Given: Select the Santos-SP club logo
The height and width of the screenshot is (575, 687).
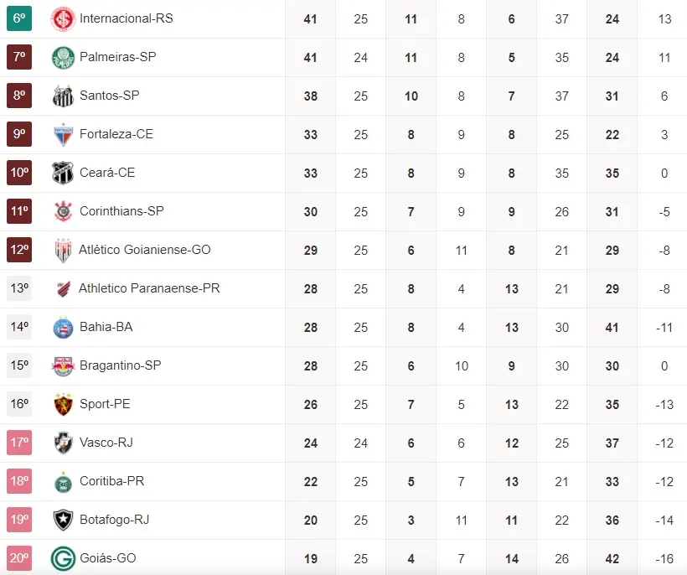Looking at the screenshot, I should click(x=63, y=96).
